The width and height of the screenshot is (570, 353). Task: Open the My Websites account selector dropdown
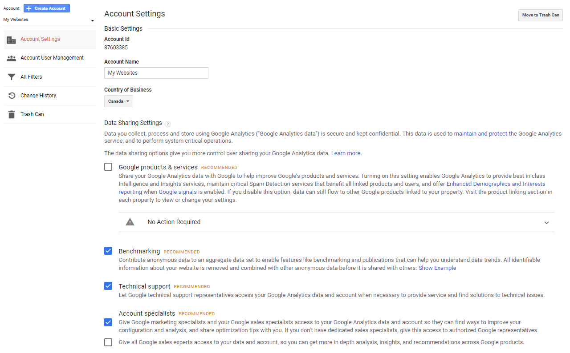(x=49, y=20)
